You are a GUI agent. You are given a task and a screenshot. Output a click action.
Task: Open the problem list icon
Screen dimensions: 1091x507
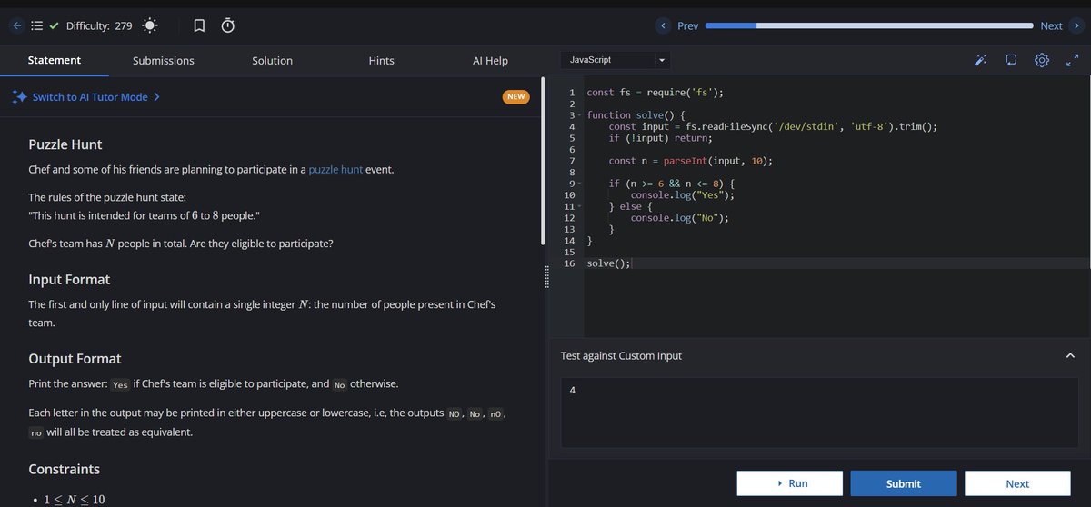click(37, 26)
